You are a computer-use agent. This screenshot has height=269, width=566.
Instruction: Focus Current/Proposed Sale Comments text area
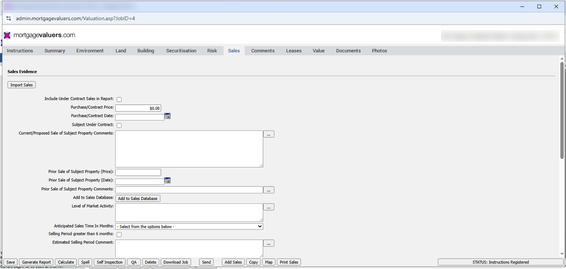[x=189, y=149]
